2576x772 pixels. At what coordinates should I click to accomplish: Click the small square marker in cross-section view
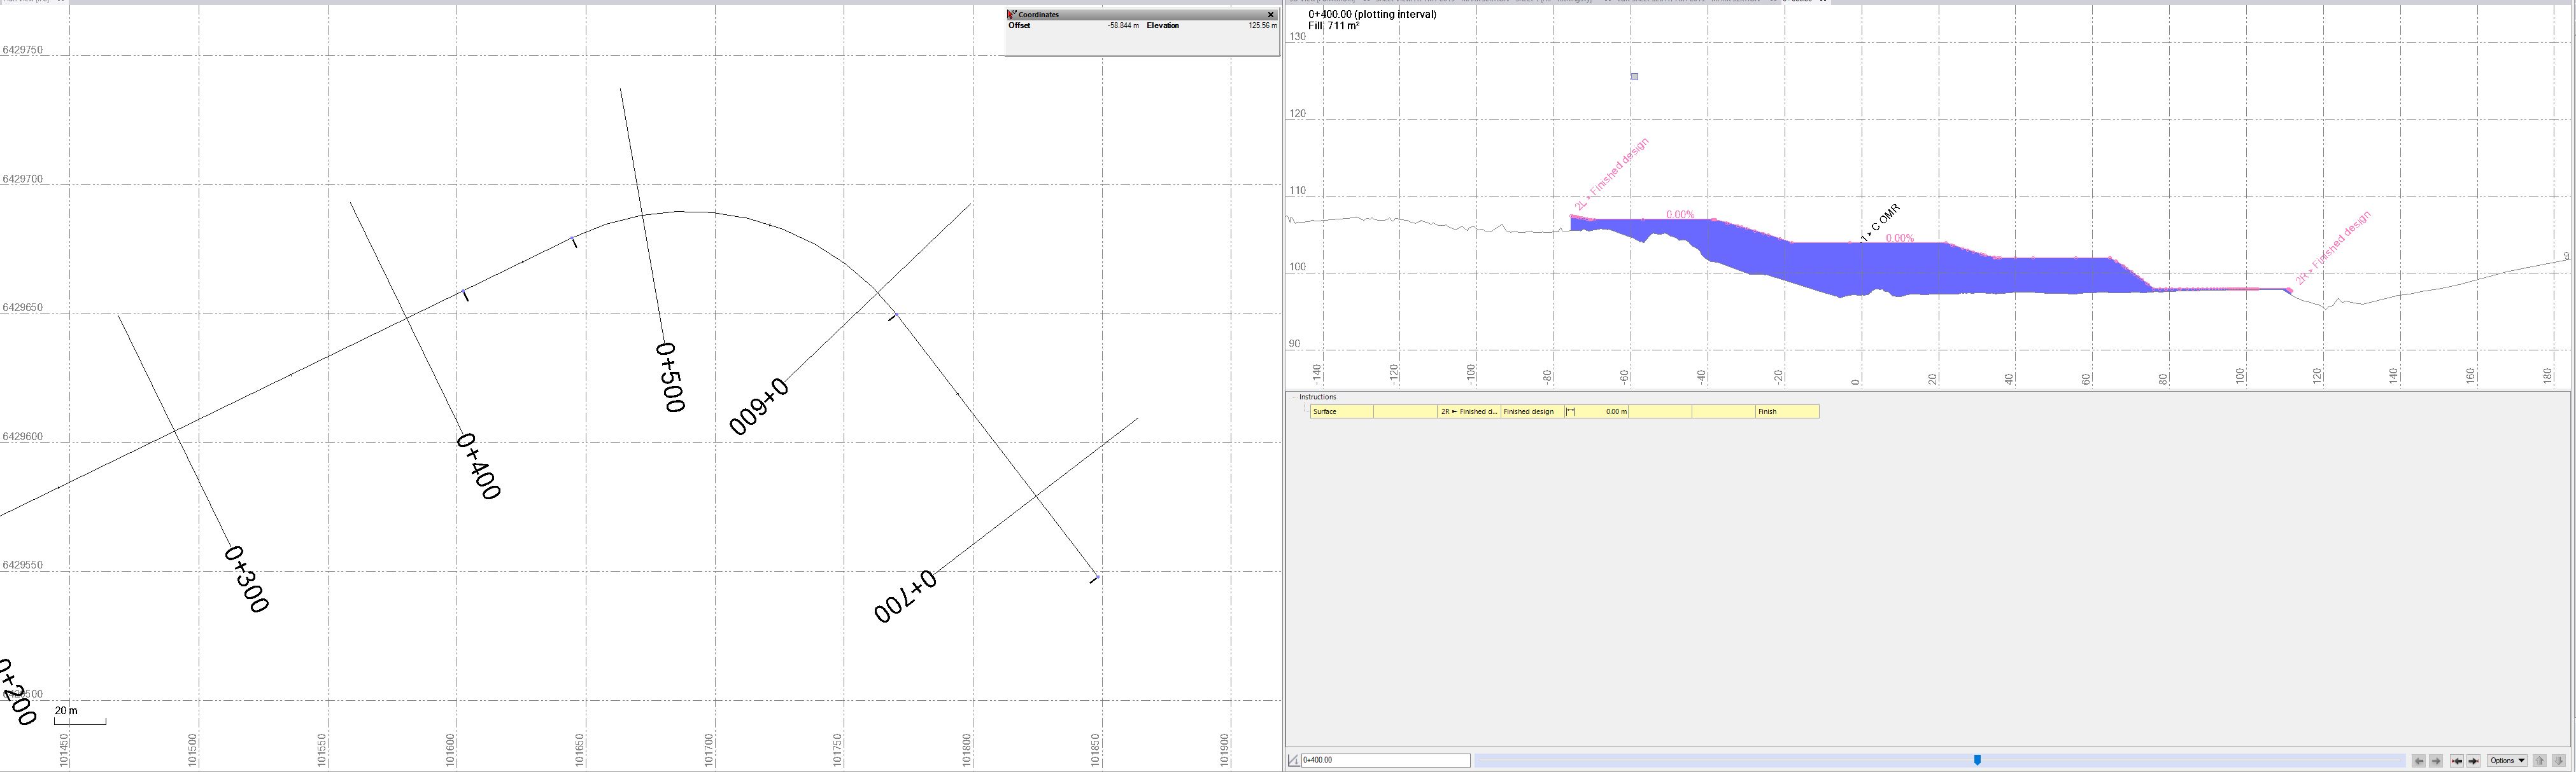(x=1635, y=76)
